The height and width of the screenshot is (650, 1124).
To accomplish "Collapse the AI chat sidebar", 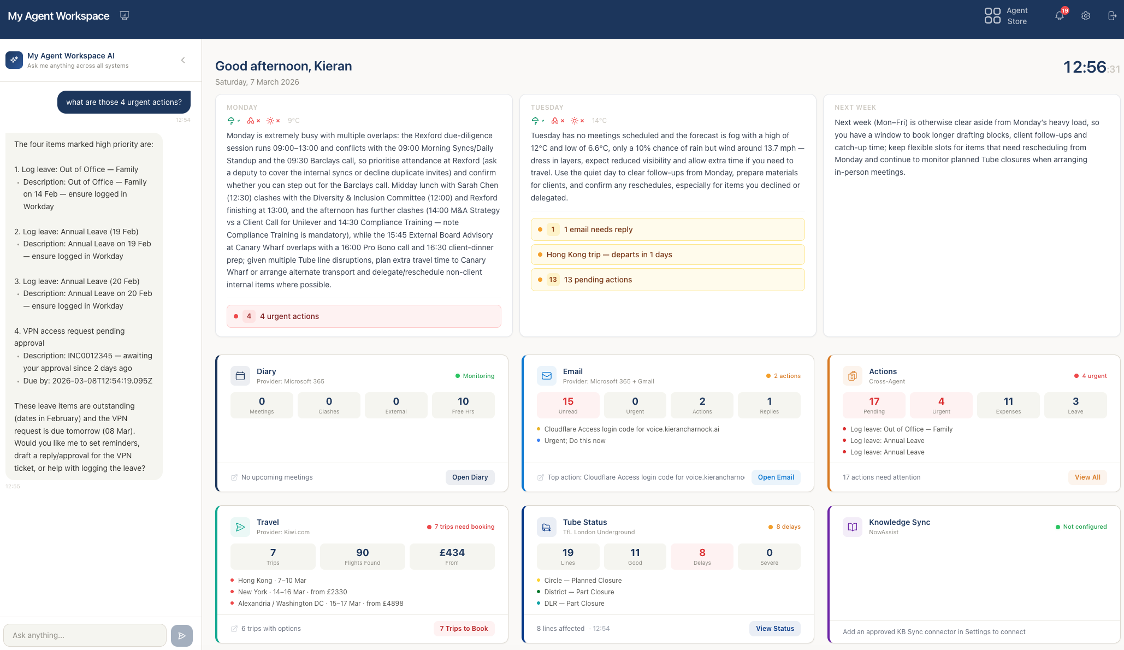I will pyautogui.click(x=183, y=60).
